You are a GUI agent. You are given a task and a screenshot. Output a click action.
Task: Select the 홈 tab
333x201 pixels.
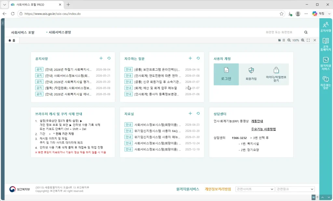click(12, 40)
